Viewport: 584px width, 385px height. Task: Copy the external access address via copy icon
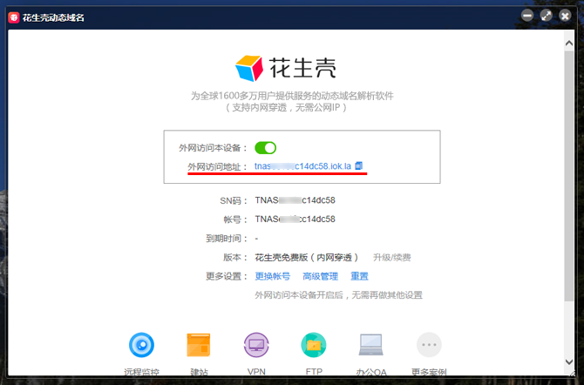359,165
